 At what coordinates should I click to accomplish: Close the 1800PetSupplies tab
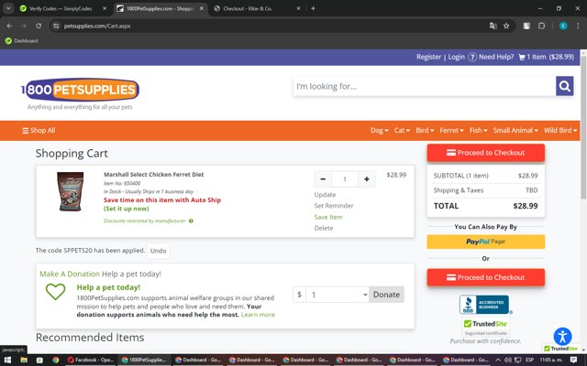202,8
